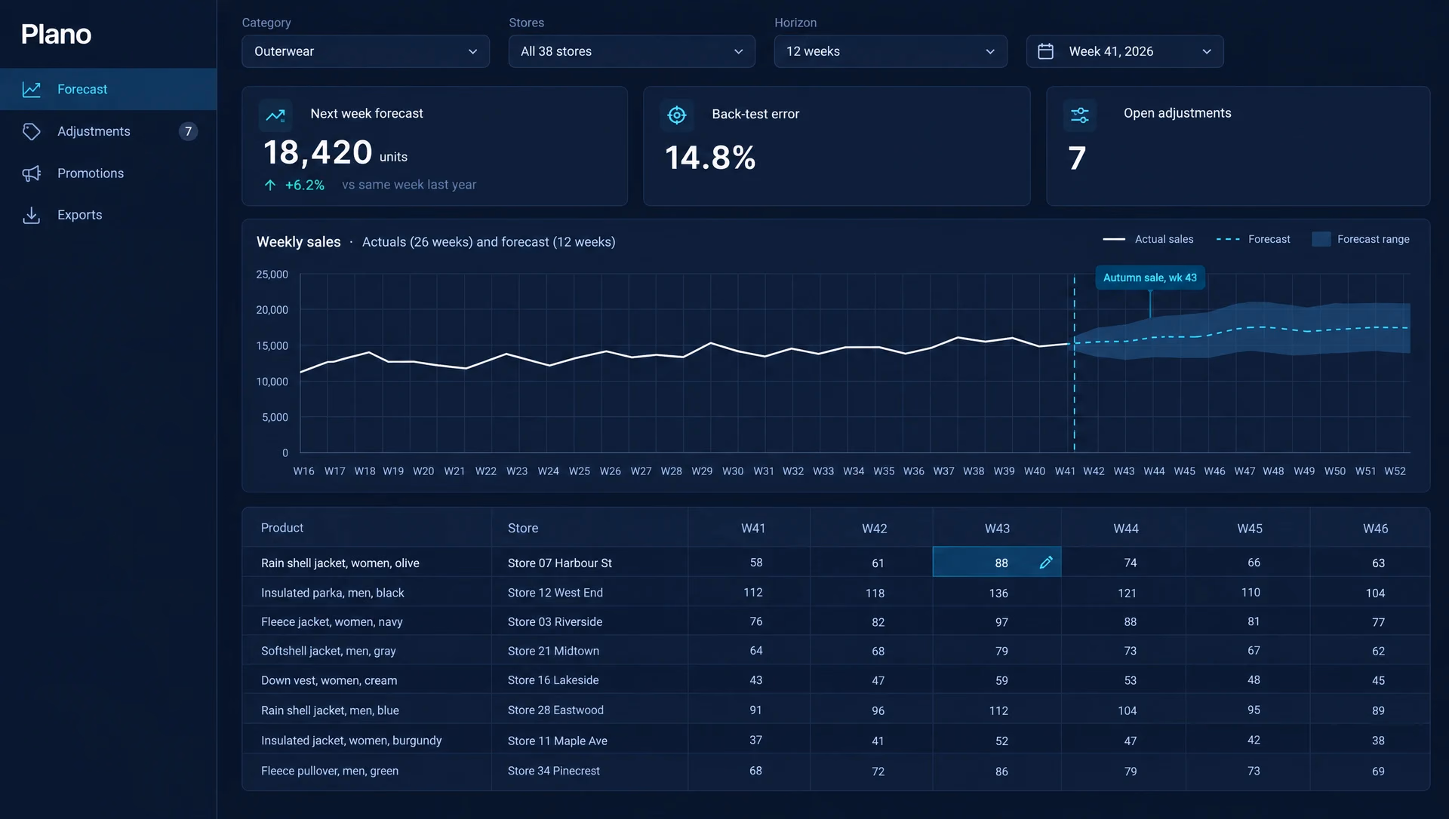This screenshot has width=1449, height=819.
Task: Click the target icon on Back-test error card
Action: 677,115
